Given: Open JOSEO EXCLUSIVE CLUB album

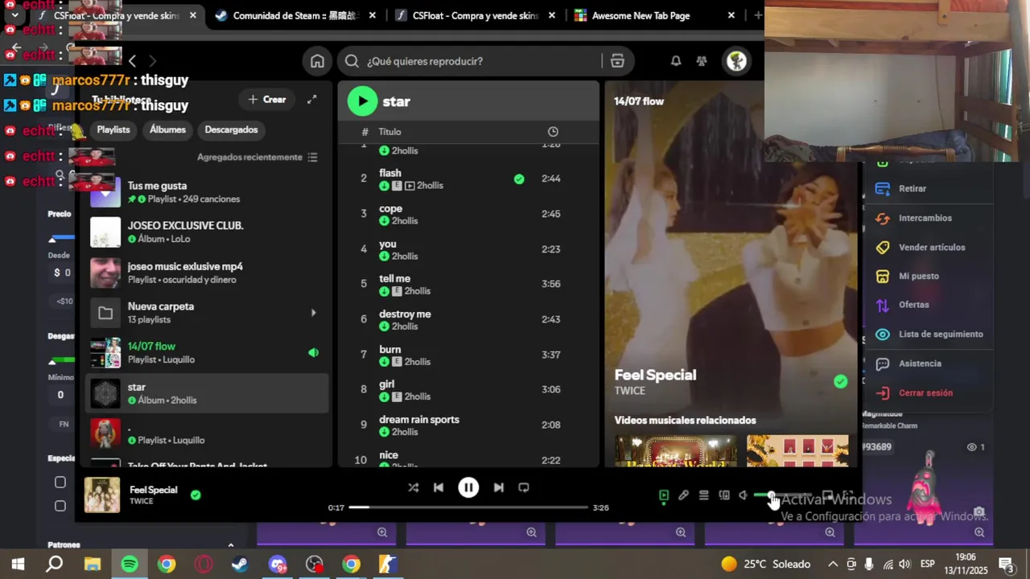Looking at the screenshot, I should (207, 232).
